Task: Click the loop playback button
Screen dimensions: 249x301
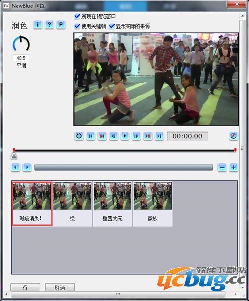Action: (79, 136)
